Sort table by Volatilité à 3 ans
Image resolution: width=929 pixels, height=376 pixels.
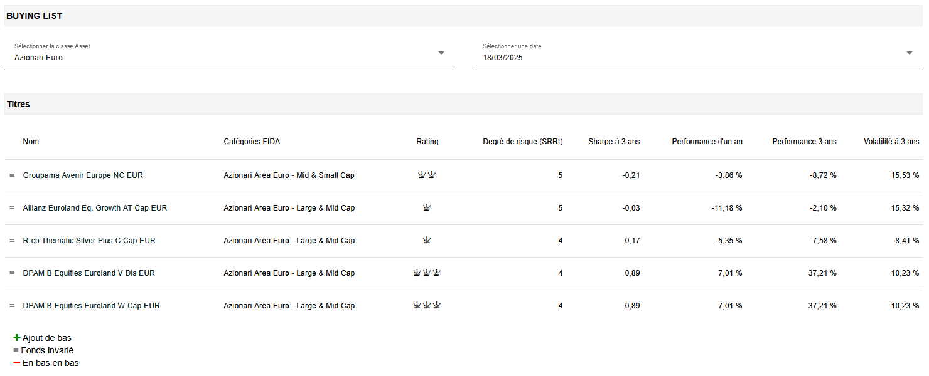pyautogui.click(x=891, y=142)
